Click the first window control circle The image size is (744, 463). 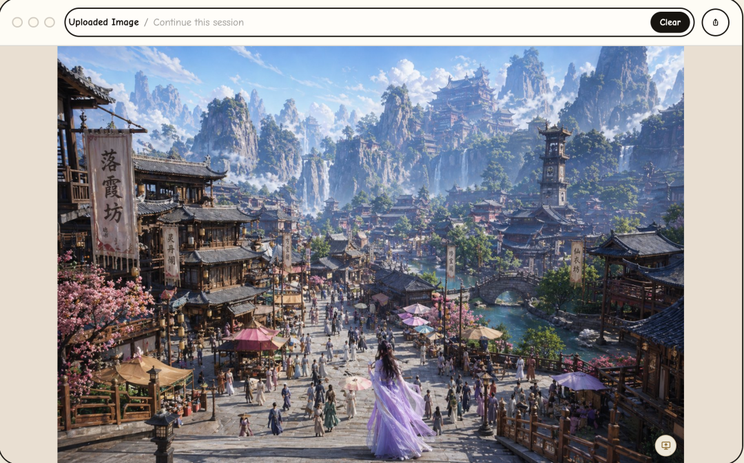click(x=17, y=22)
